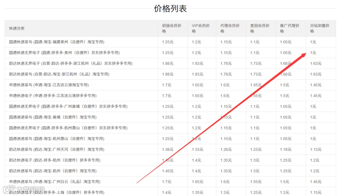Select row '韵达-淘宝-广州天河（自提件）淘宝专用'
The width and height of the screenshot is (345, 196).
click(x=170, y=149)
